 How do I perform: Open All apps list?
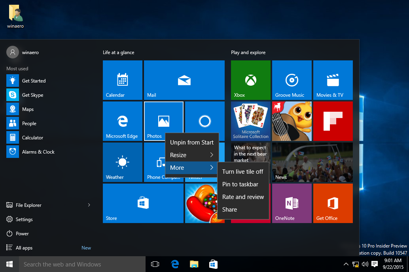[24, 248]
